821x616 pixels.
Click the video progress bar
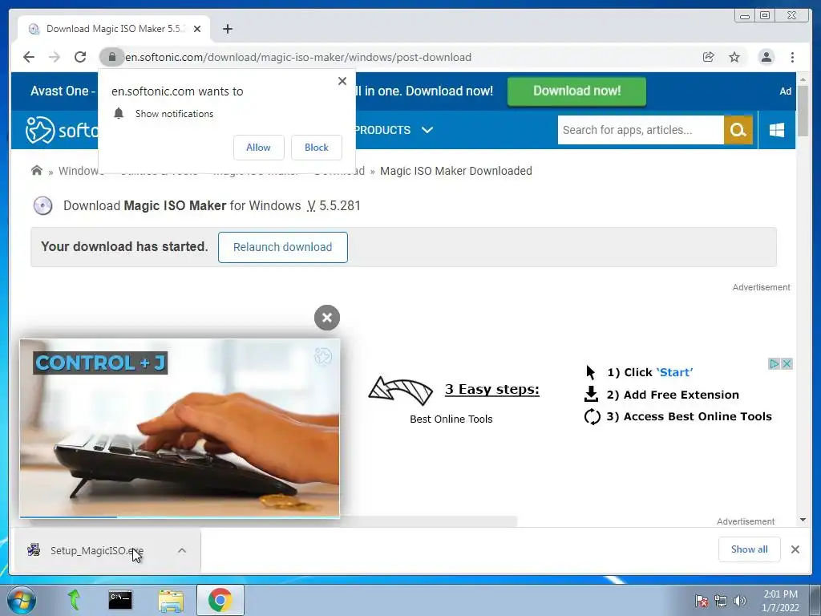(180, 517)
